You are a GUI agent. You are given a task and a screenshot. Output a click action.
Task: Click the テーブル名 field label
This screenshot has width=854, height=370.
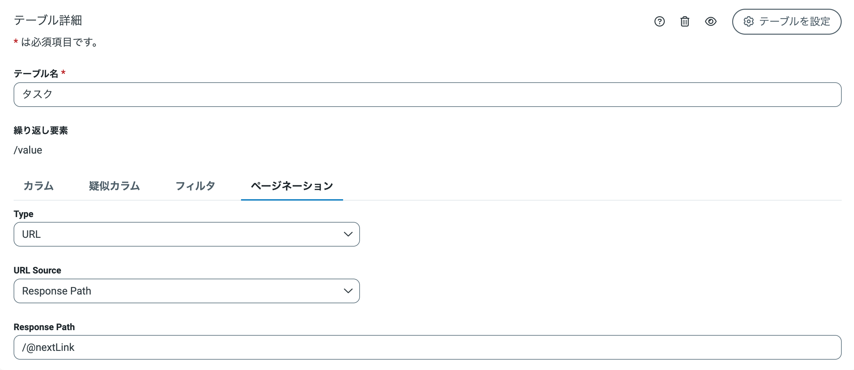[x=36, y=74]
